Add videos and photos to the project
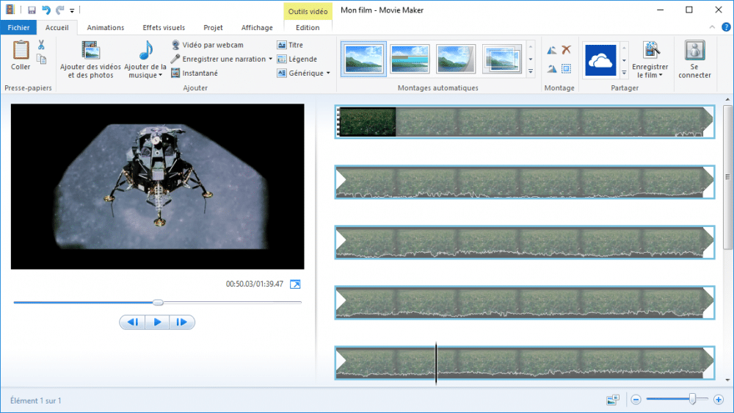Screen dimensions: 734x413 coord(91,60)
